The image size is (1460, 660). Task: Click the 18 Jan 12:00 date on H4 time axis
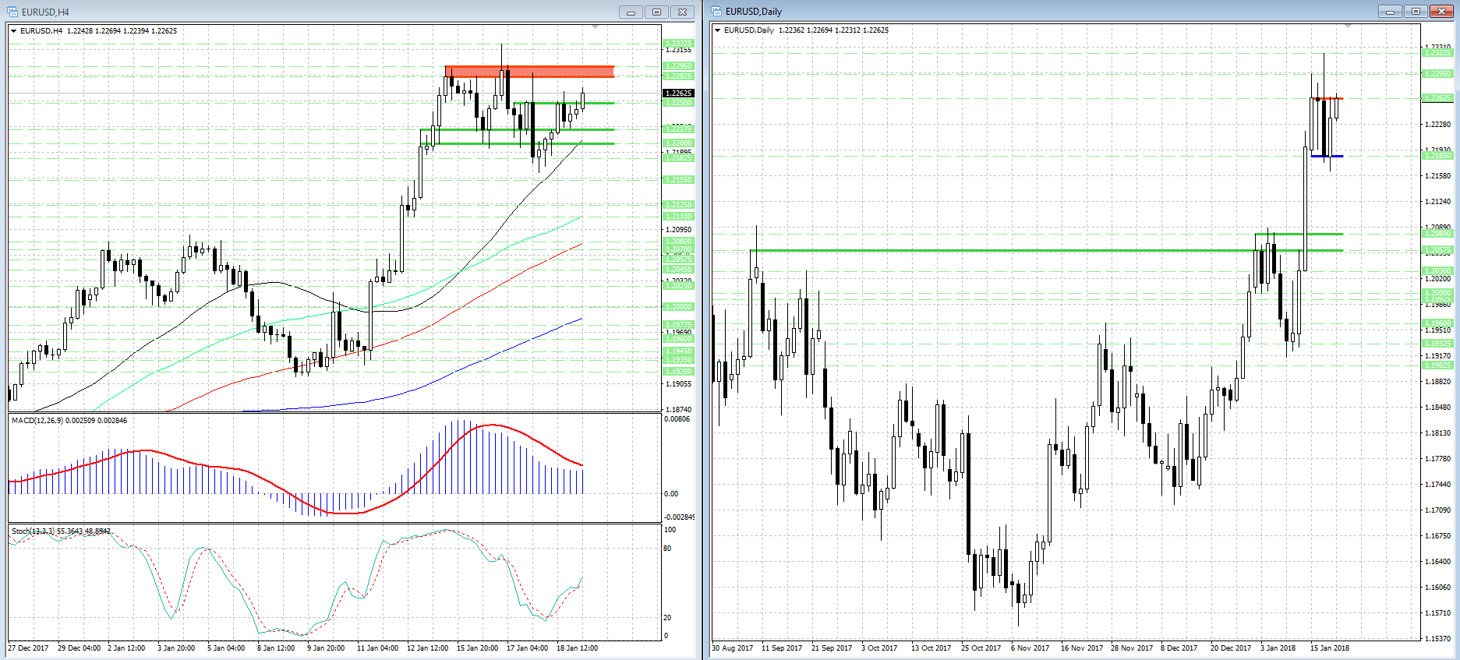pos(577,648)
